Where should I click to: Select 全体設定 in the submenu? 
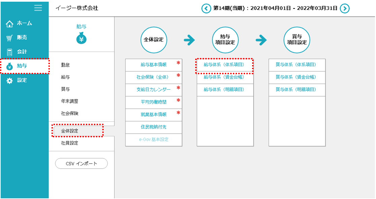click(x=70, y=131)
